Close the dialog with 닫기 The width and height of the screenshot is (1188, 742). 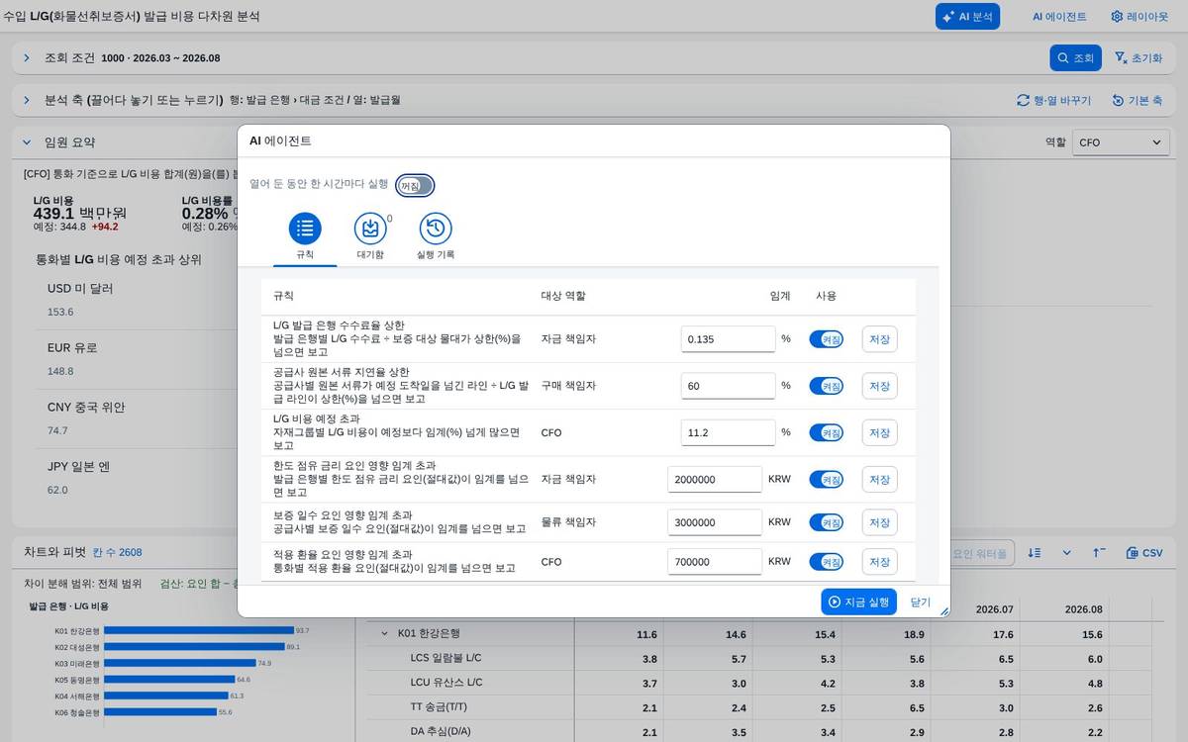tap(921, 602)
